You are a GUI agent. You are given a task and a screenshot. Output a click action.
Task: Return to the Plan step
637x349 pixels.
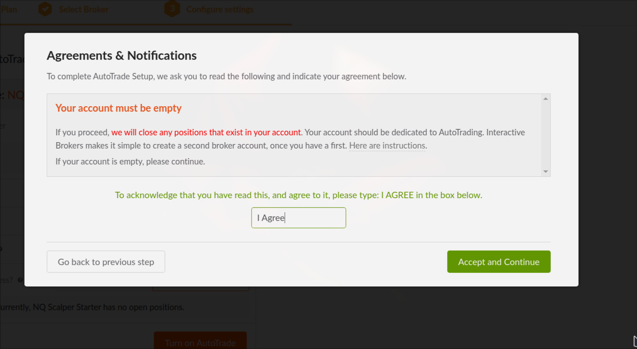9,9
